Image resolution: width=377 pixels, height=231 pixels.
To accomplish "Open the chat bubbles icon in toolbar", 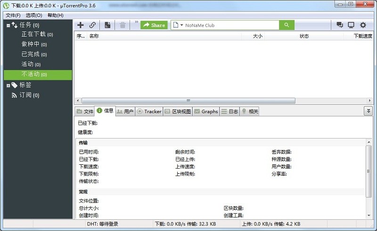I will [339, 25].
